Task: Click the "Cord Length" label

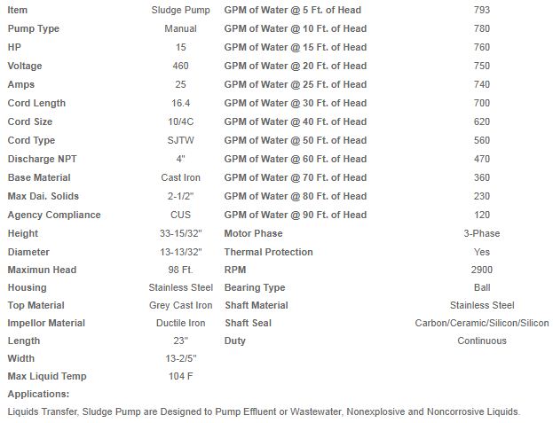Action: (36, 103)
